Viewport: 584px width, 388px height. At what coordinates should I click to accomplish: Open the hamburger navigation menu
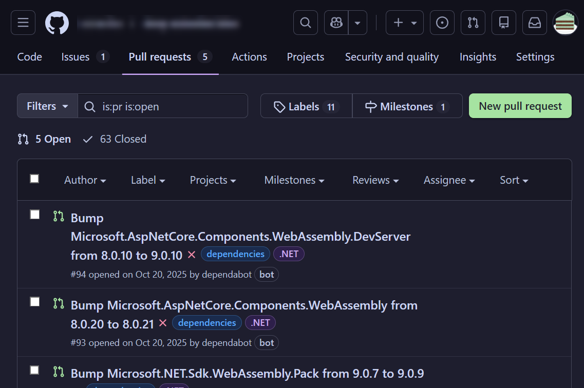[x=23, y=23]
